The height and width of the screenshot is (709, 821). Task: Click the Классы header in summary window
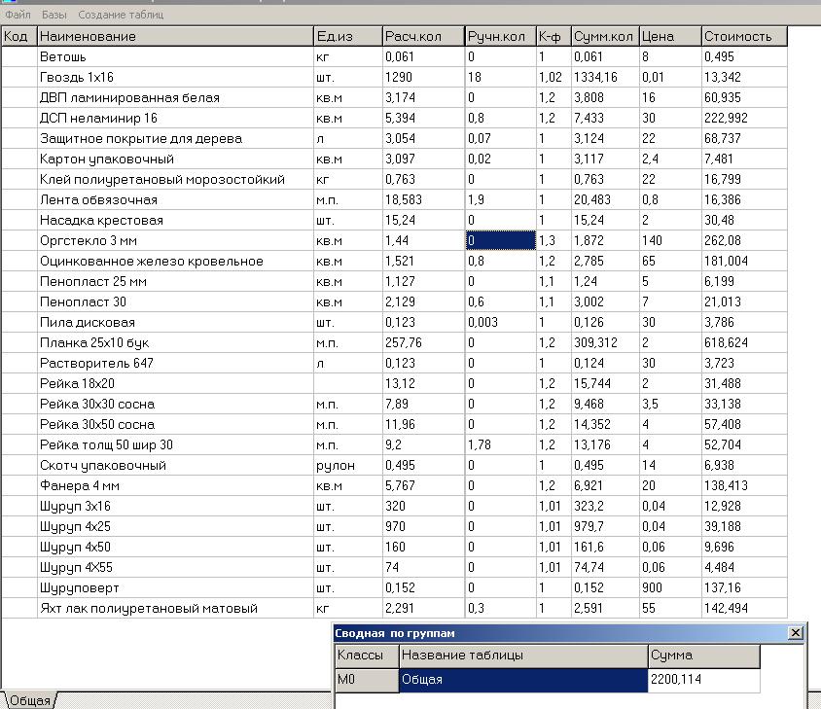(x=367, y=656)
